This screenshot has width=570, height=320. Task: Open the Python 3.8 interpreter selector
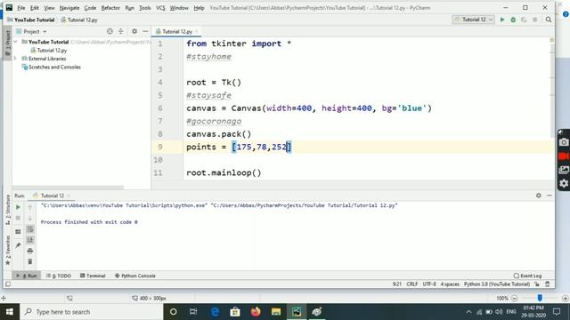point(497,284)
